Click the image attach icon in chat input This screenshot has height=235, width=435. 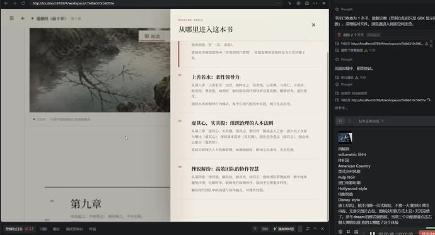356,232
